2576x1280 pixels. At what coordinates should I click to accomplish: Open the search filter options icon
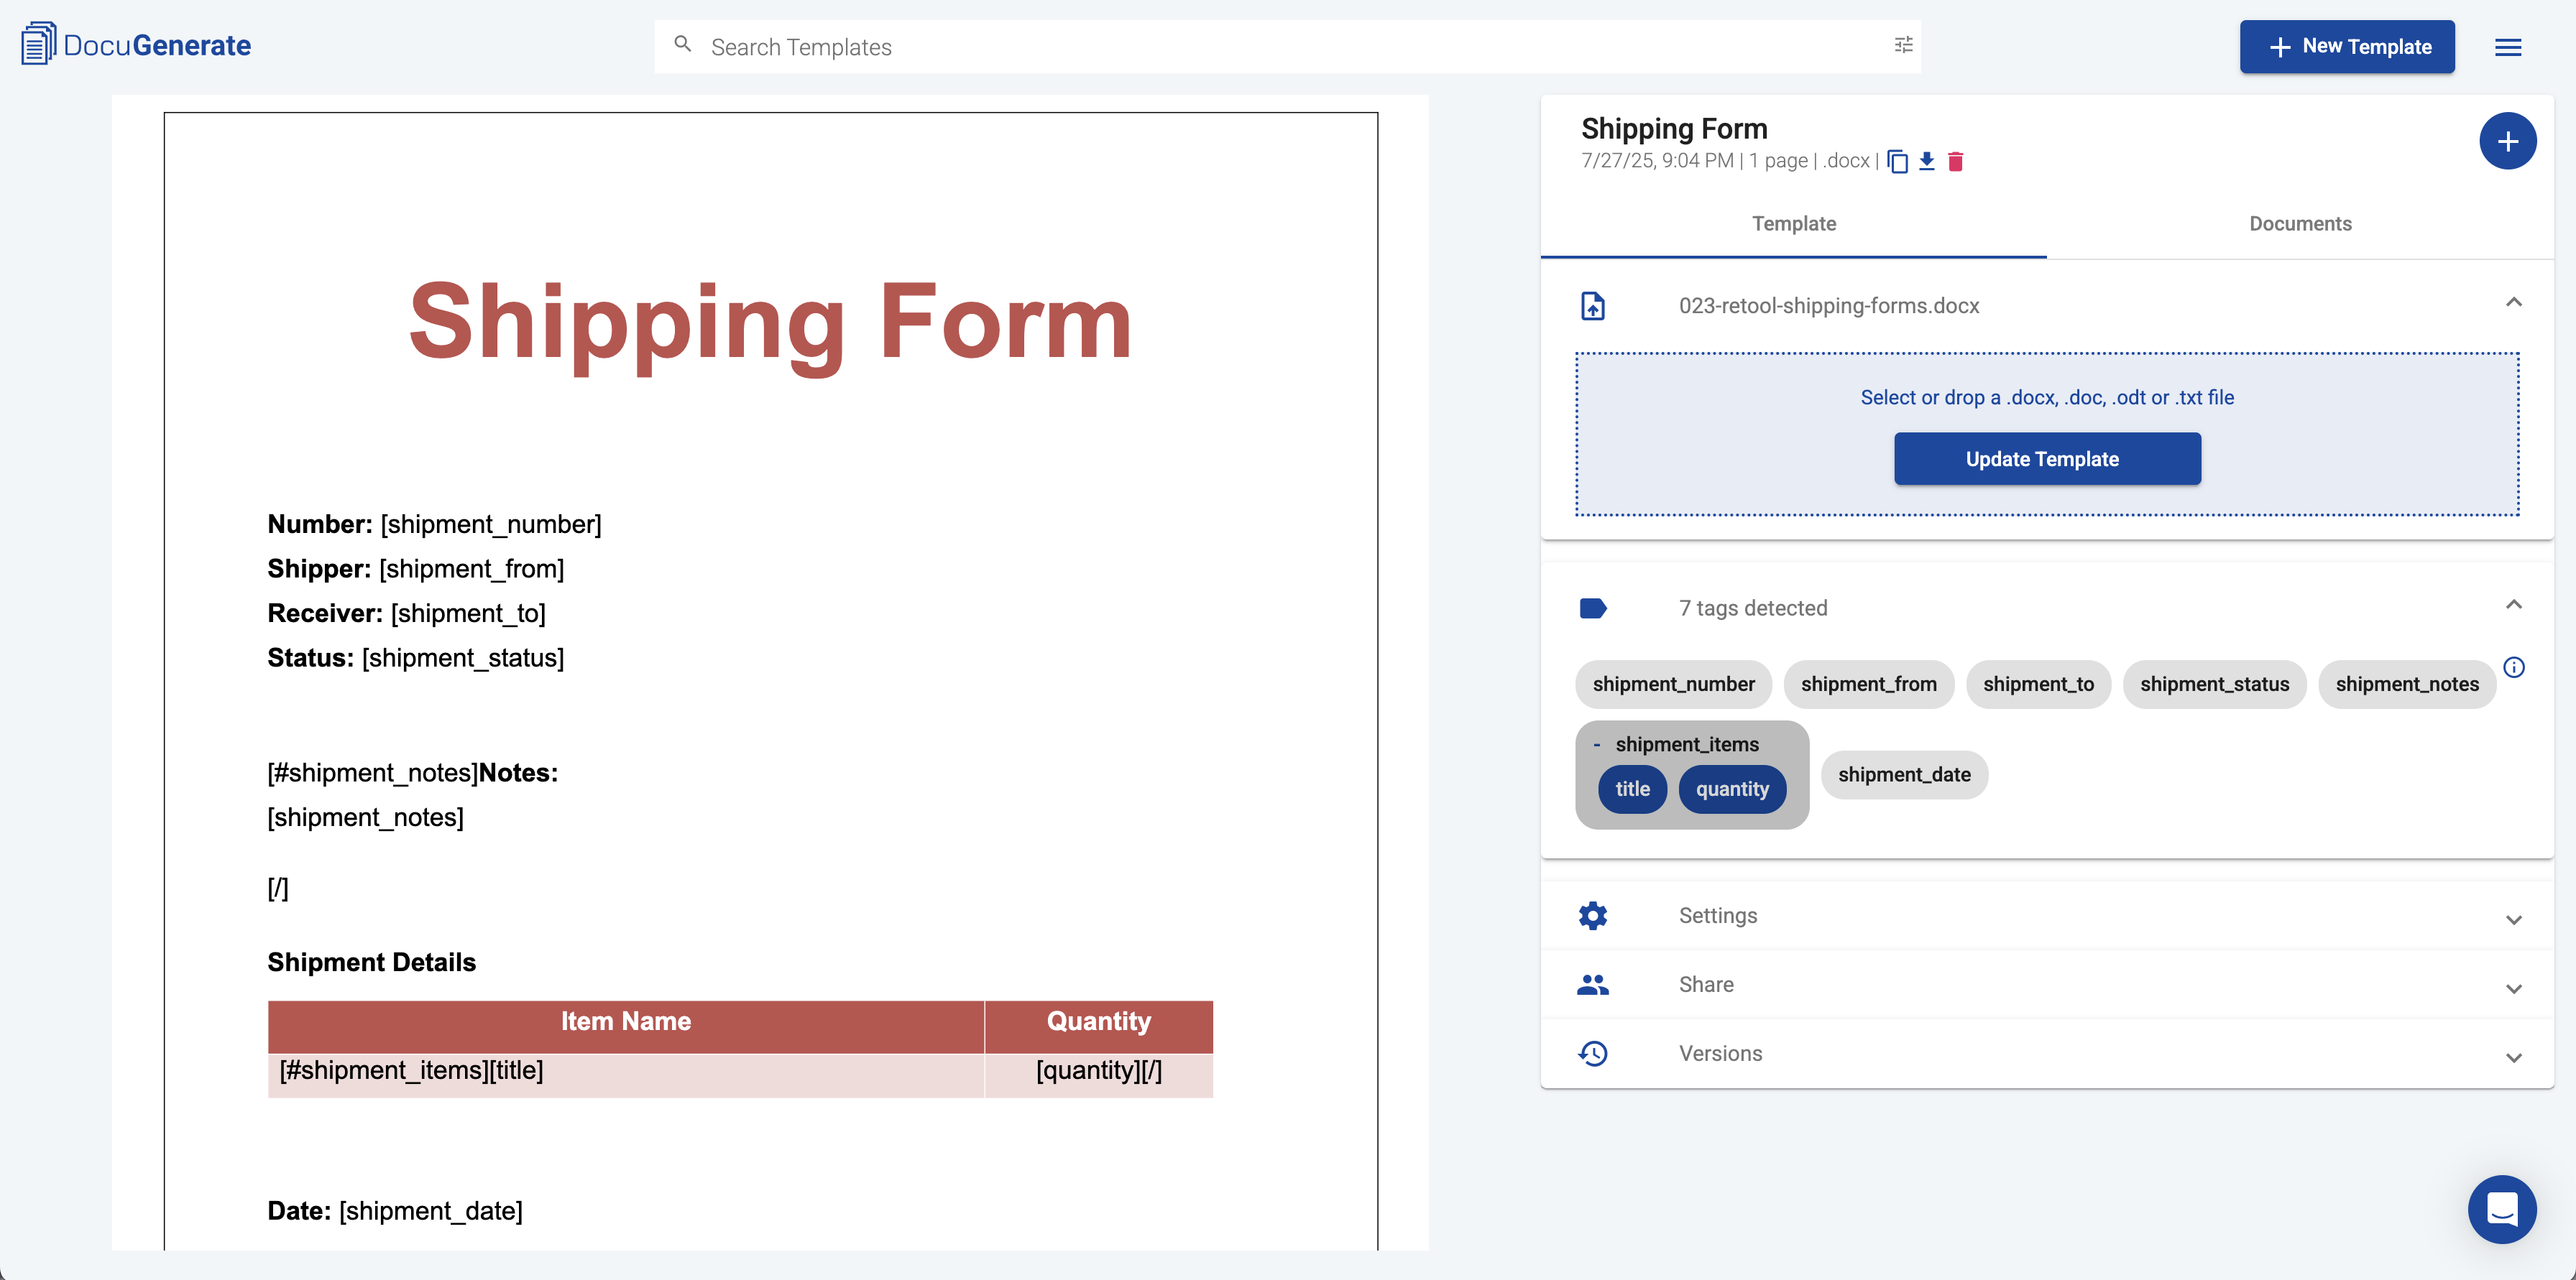pos(1903,45)
